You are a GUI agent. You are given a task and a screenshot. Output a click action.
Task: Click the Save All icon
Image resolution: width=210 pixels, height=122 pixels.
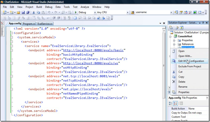(28, 12)
